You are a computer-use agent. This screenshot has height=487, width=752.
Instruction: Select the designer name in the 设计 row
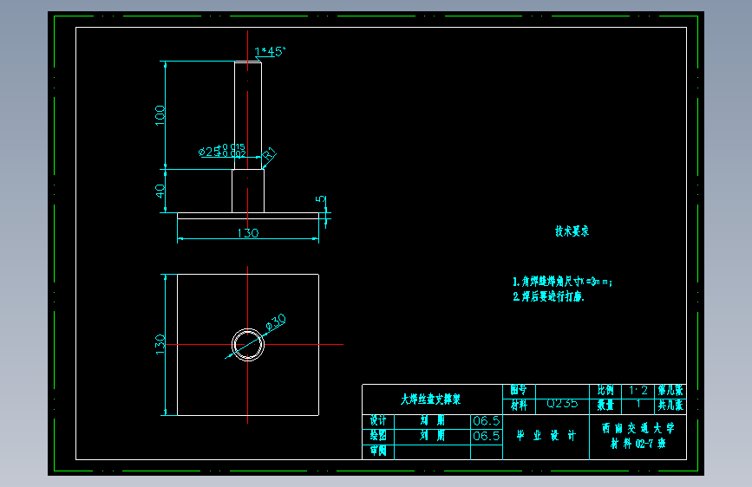coord(432,421)
